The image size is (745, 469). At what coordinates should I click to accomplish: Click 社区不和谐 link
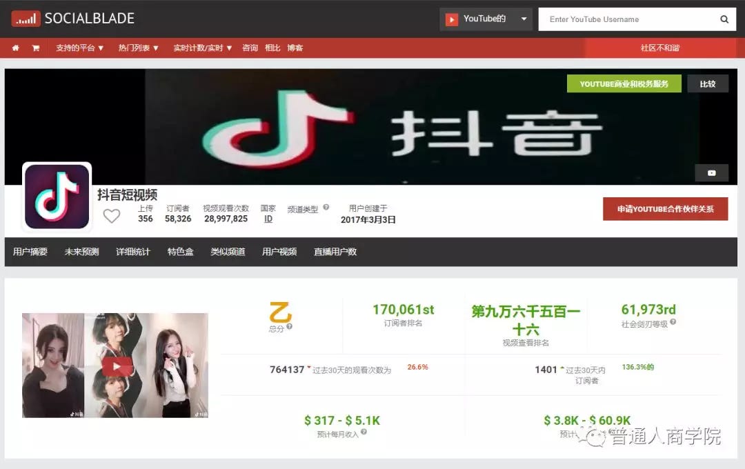tap(660, 48)
